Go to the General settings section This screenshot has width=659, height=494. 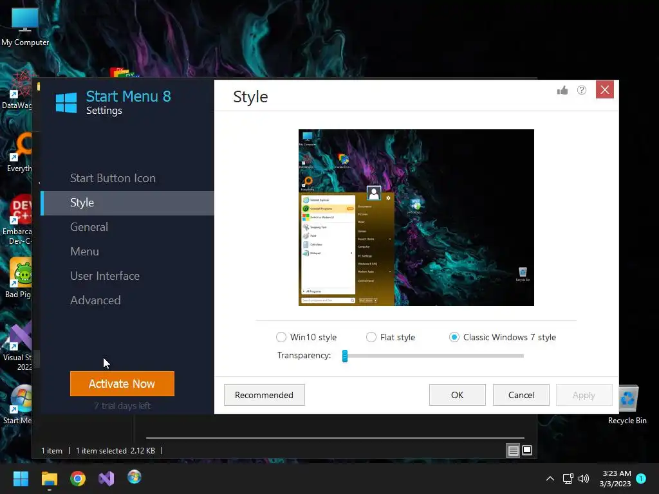89,227
